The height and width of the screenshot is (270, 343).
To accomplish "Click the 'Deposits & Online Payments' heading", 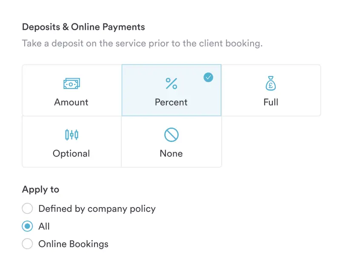I will [83, 27].
